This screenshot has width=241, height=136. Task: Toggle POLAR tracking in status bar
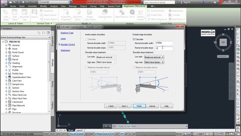[73, 134]
